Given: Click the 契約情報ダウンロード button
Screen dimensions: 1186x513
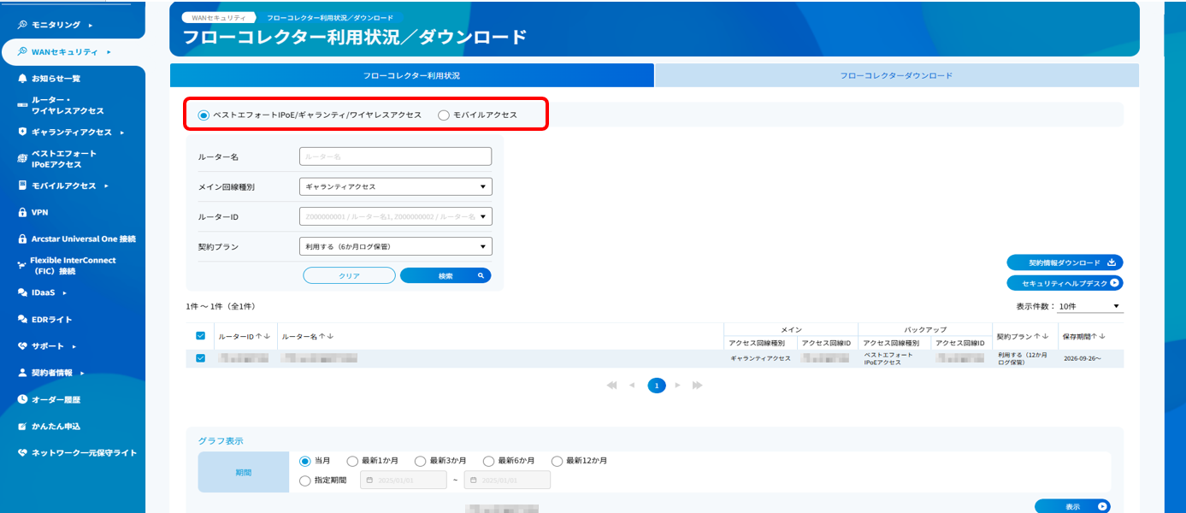Looking at the screenshot, I should point(1065,262).
